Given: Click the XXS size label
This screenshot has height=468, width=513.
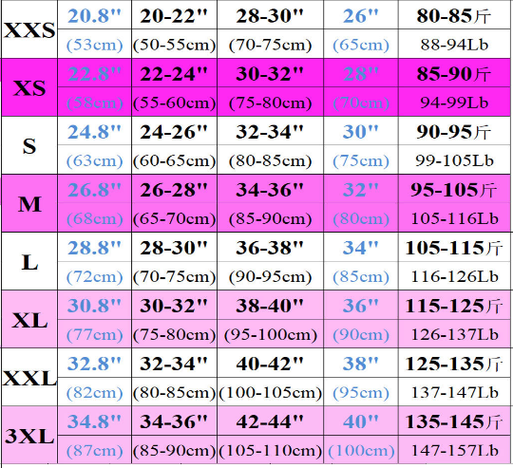Looking at the screenshot, I should (x=29, y=30).
